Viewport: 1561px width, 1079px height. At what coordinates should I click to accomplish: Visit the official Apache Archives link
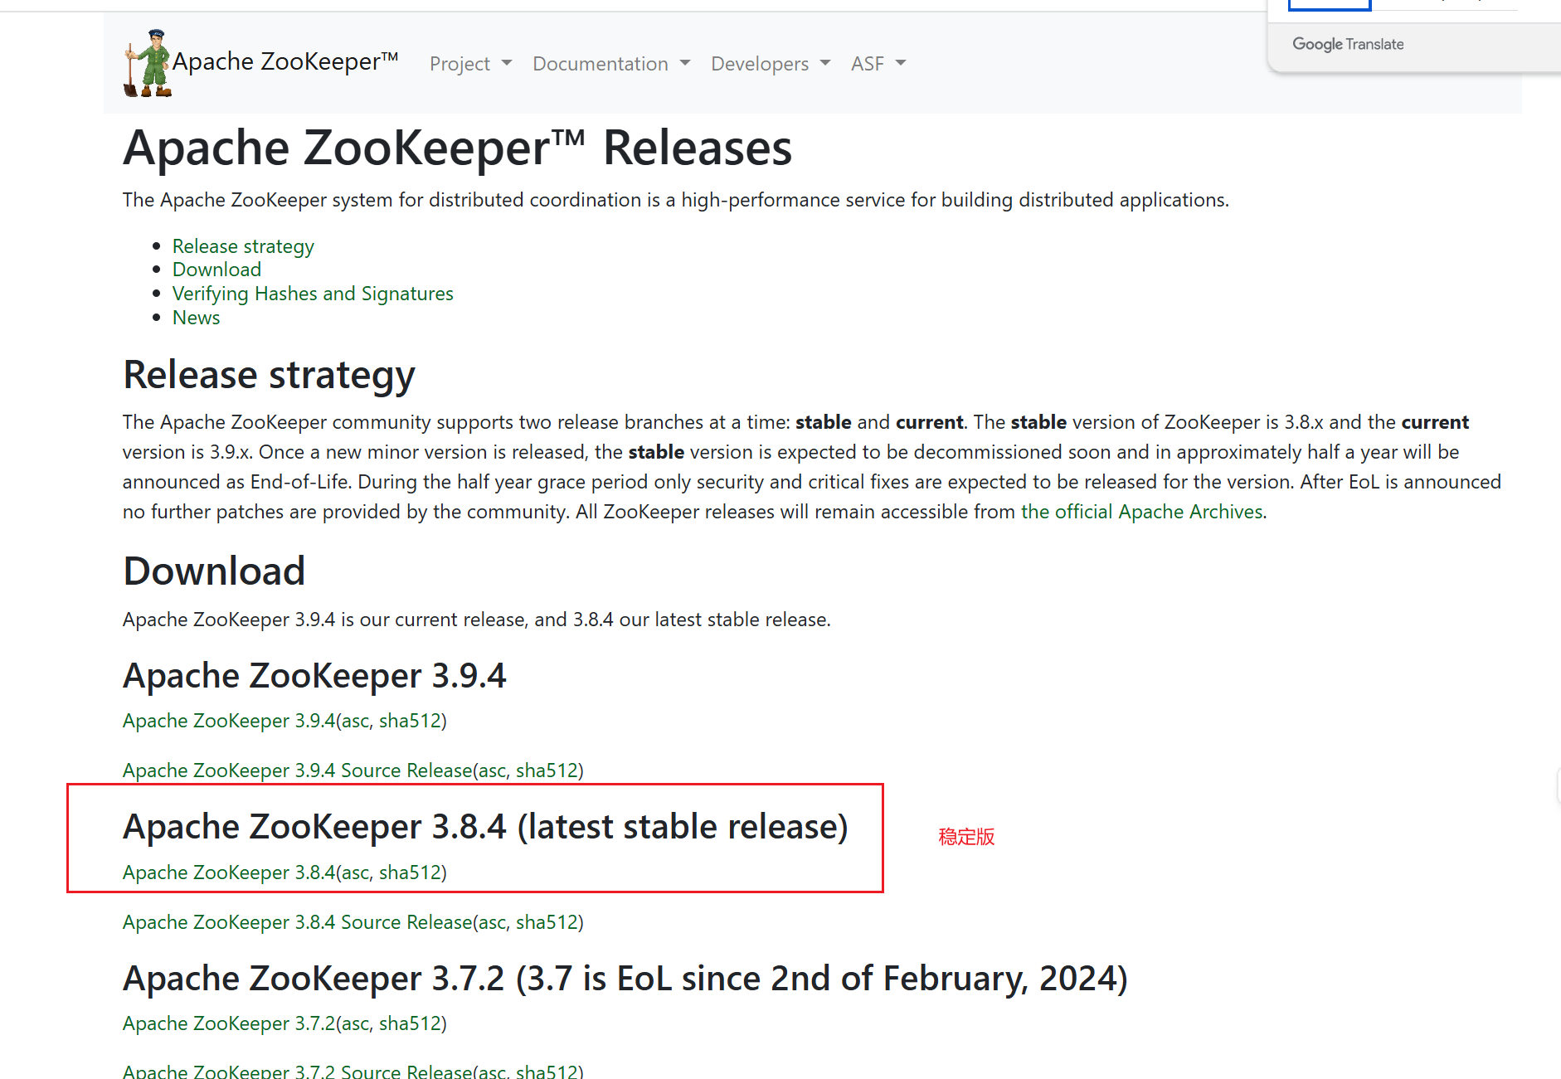point(1141,512)
